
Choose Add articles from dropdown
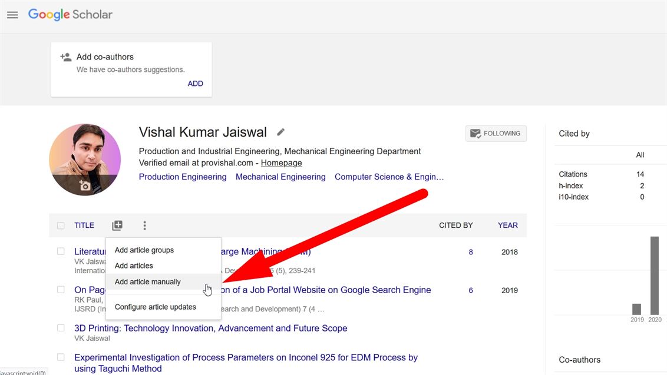163,266
